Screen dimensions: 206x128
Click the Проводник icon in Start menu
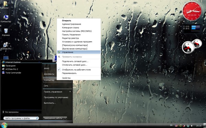(3, 66)
